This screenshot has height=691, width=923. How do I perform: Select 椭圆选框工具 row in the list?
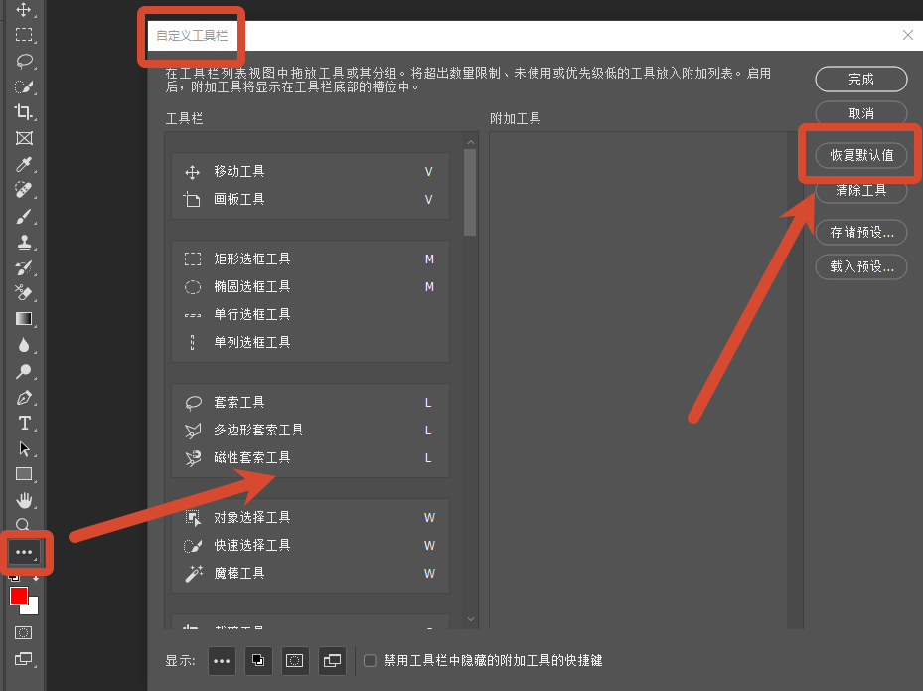(x=310, y=287)
